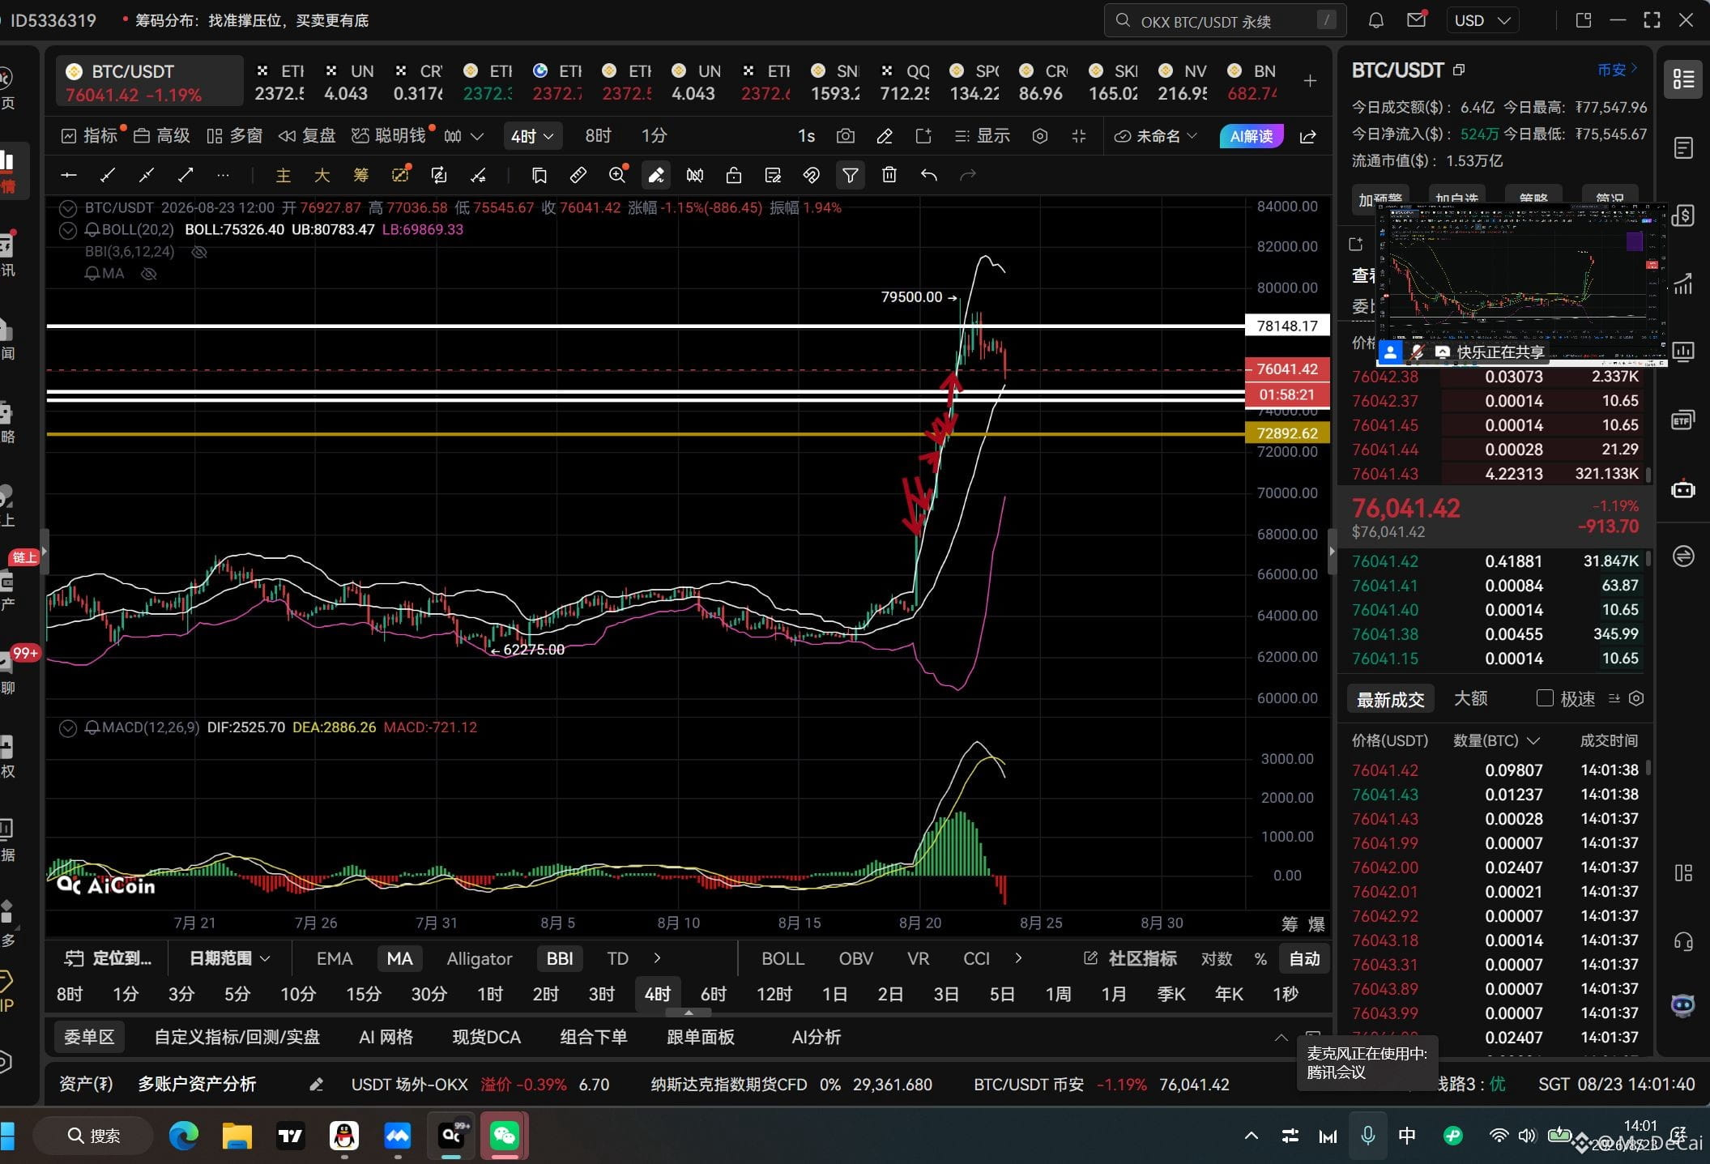Click the taskbar microphone indicator
Viewport: 1710px width, 1164px height.
(x=1367, y=1136)
